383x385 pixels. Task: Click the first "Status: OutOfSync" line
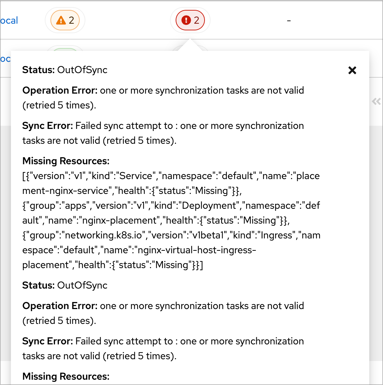65,70
